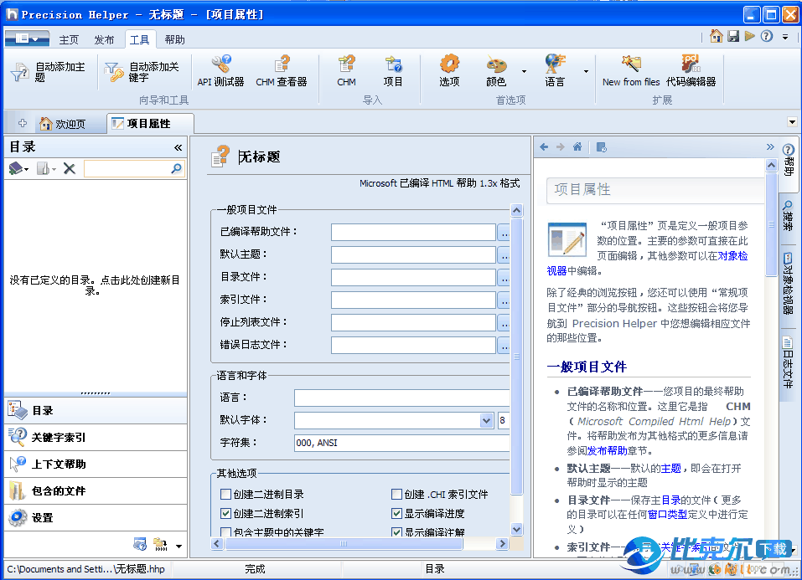Click the New from files icon
This screenshot has height=580, width=802.
631,65
